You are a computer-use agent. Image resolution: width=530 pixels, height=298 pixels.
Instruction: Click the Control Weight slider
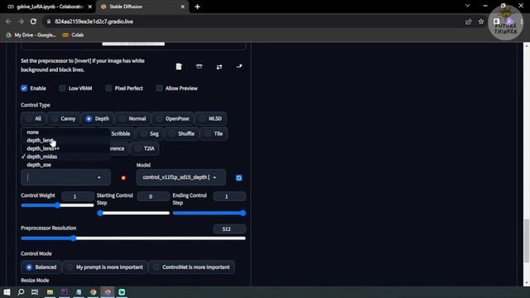pyautogui.click(x=57, y=205)
